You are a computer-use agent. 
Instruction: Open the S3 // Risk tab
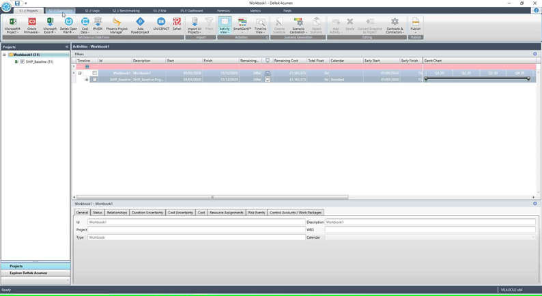(160, 11)
